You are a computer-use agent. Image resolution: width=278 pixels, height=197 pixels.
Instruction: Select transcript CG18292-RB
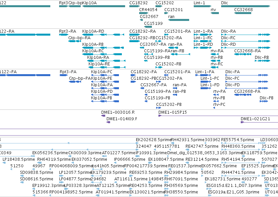[x=135, y=41]
